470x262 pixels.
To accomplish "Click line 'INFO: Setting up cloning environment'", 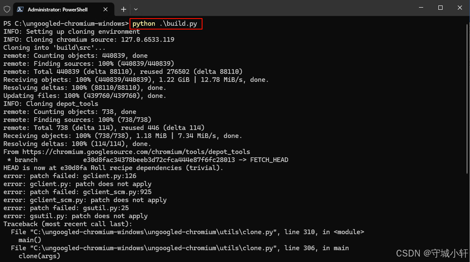I will click(71, 32).
